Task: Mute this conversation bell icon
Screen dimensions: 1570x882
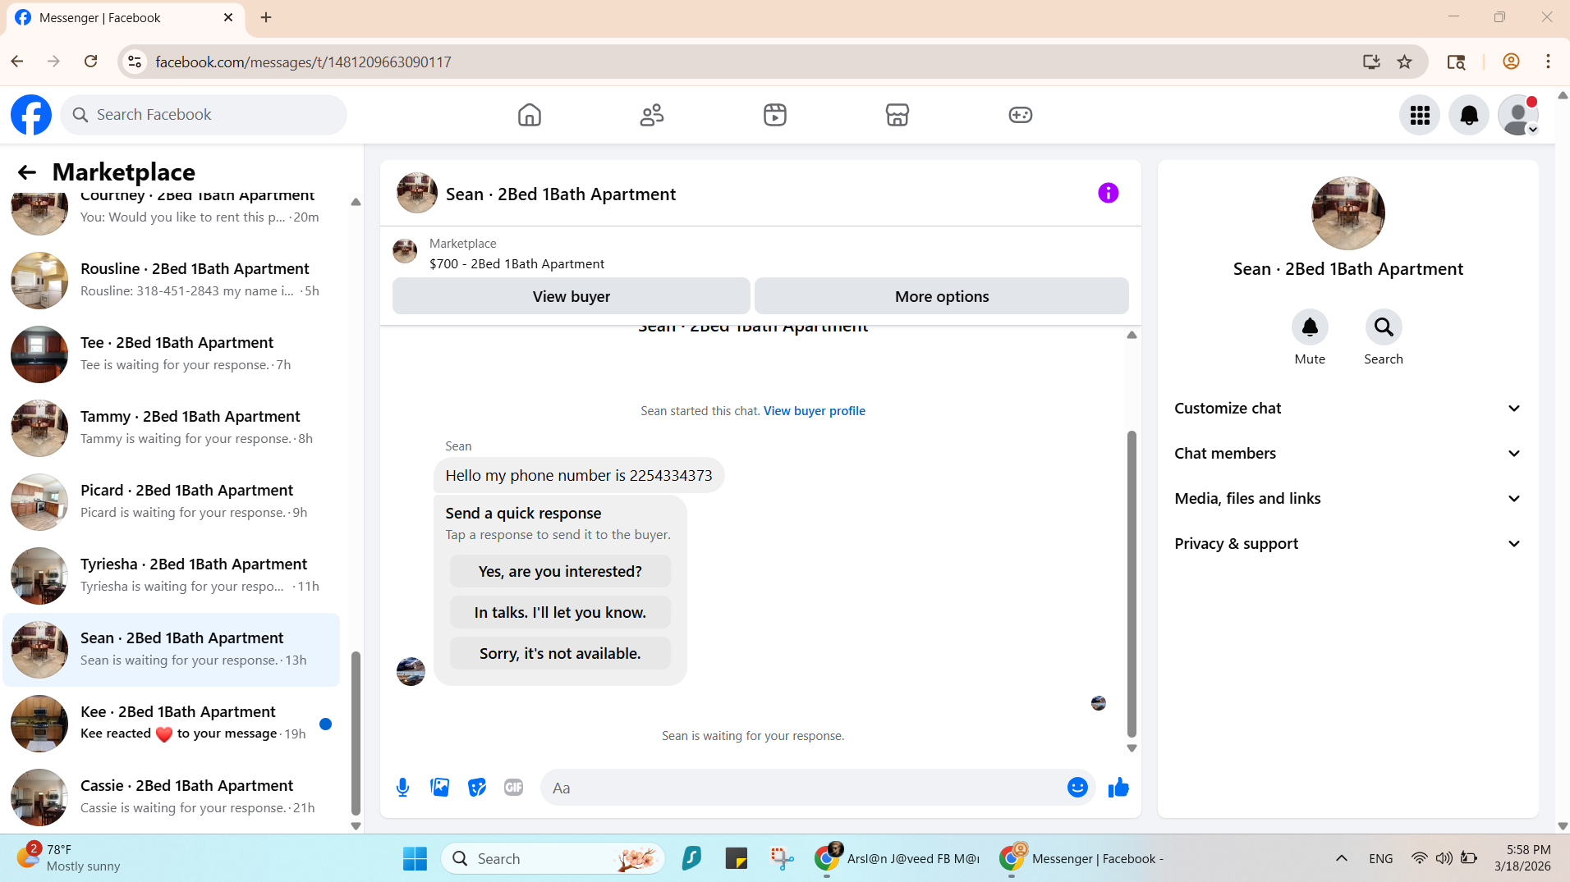Action: 1310,327
